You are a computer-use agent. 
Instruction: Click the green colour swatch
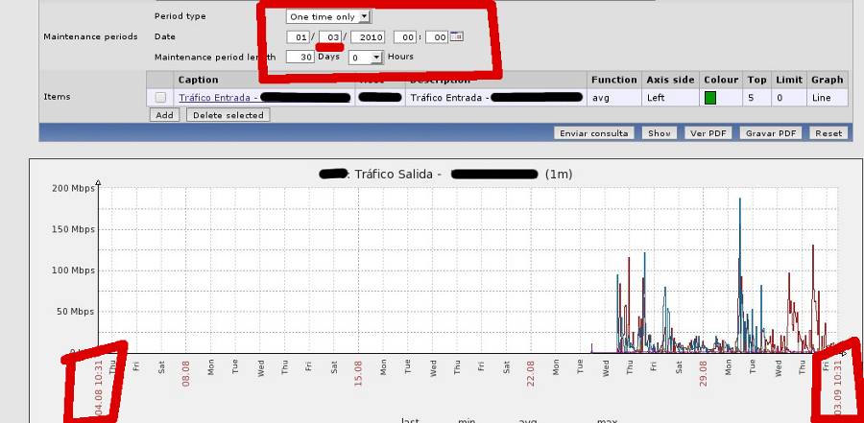(710, 98)
